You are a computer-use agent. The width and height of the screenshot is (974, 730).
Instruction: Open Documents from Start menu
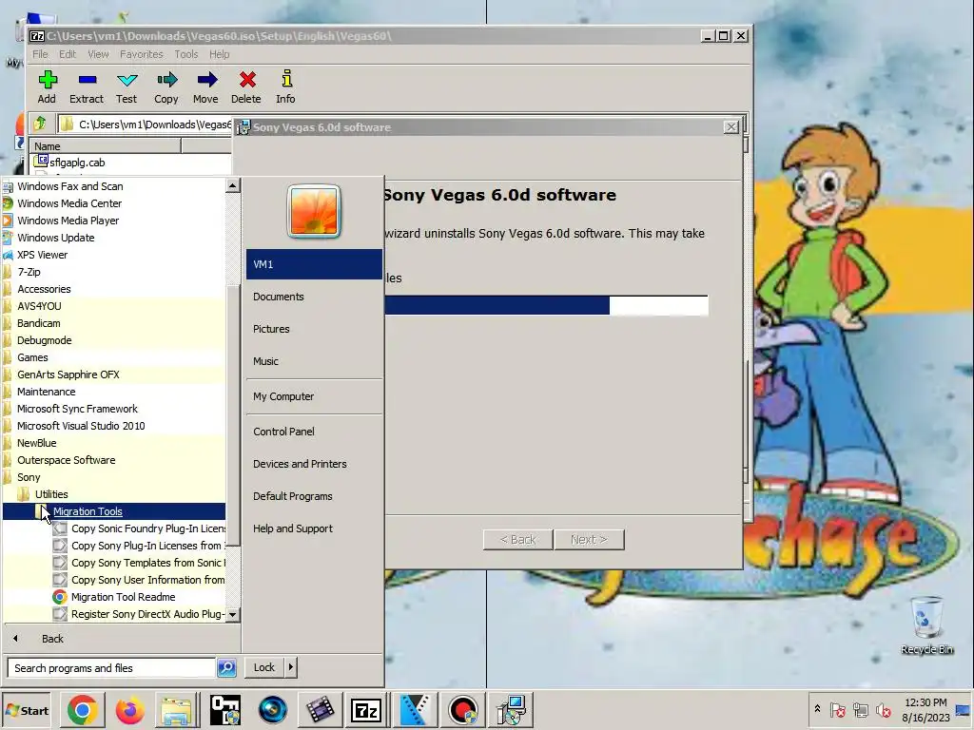tap(279, 297)
